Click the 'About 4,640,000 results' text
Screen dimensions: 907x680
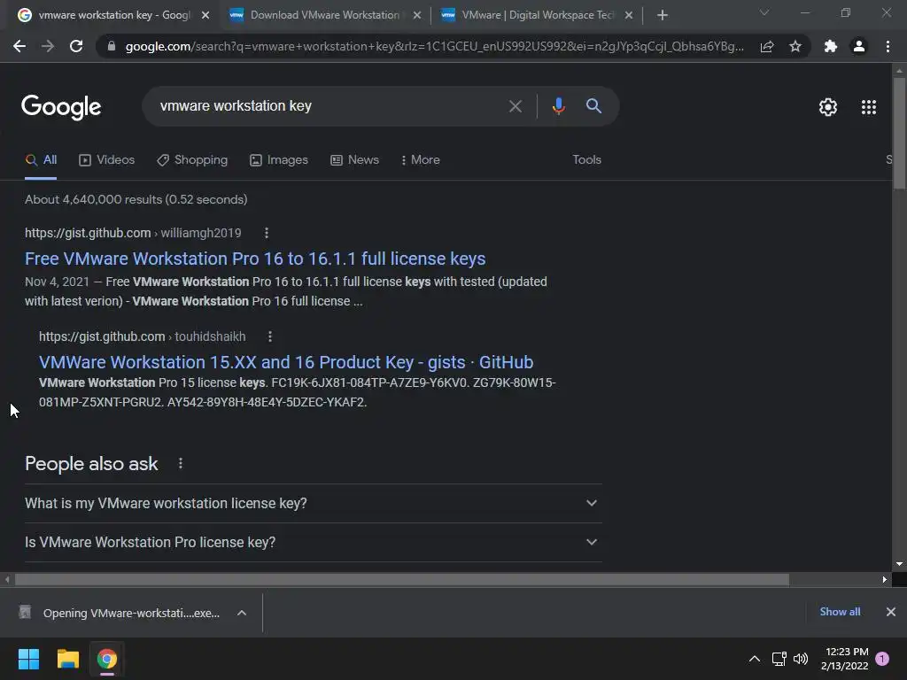[136, 199]
